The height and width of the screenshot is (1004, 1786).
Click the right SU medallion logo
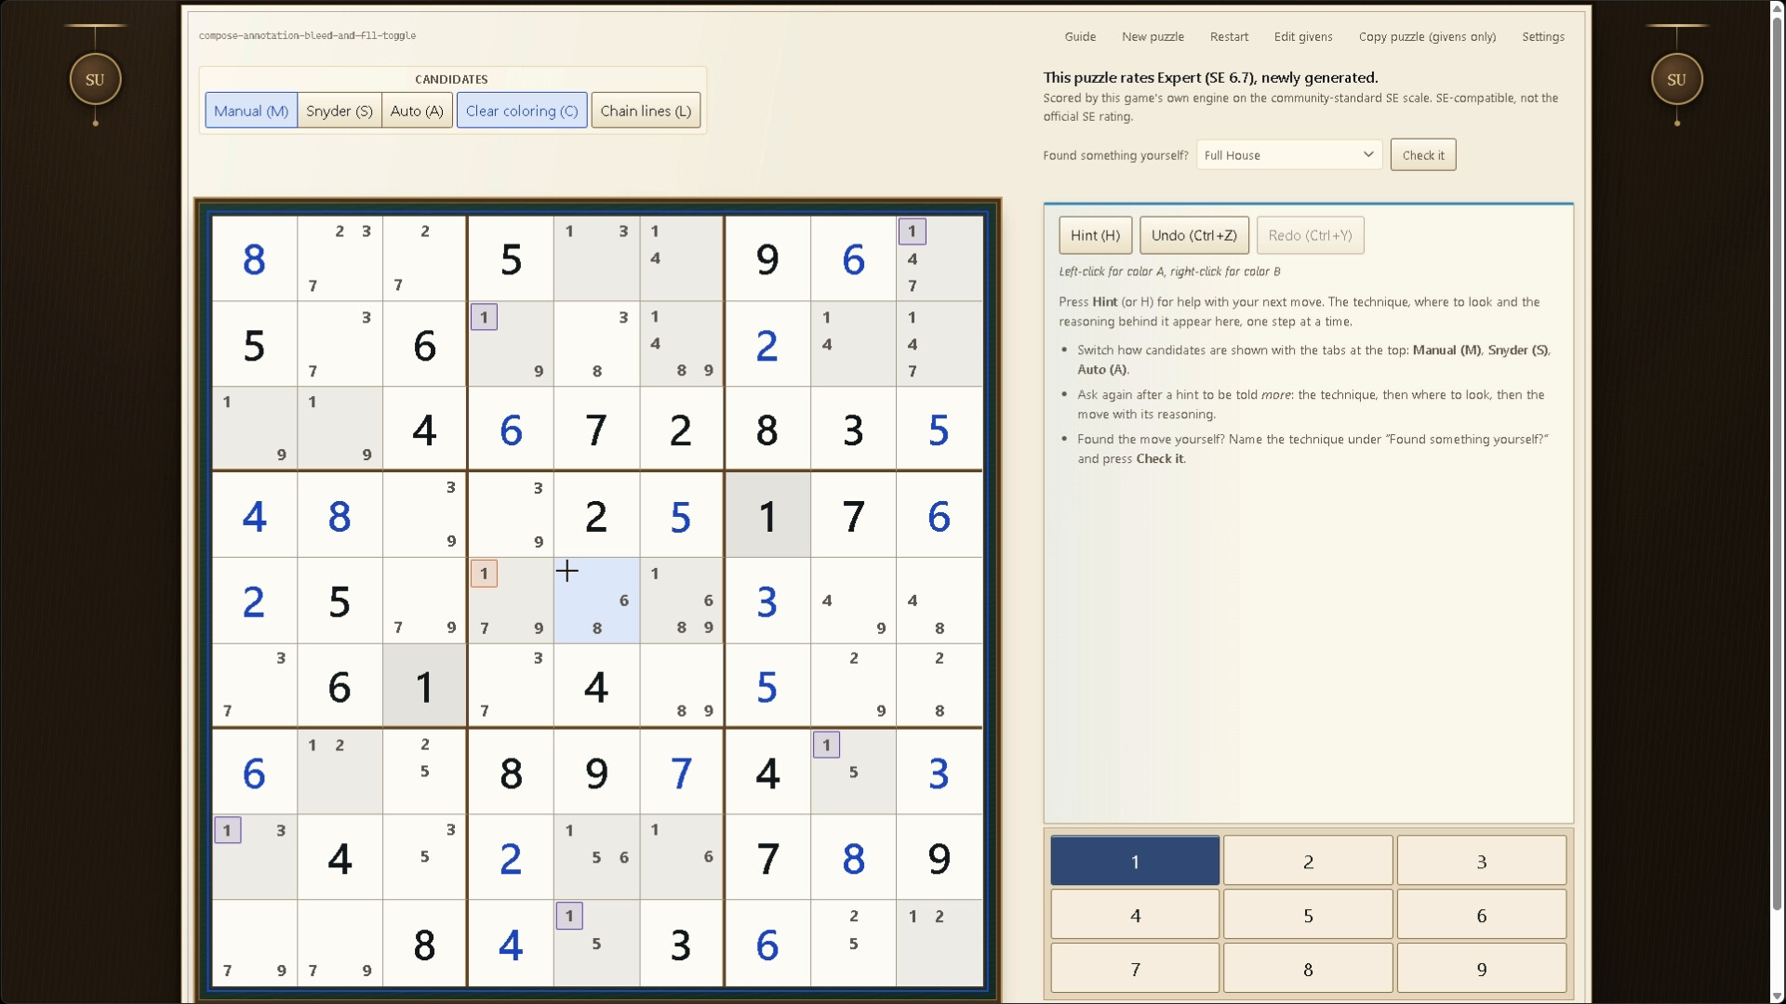1676,79
